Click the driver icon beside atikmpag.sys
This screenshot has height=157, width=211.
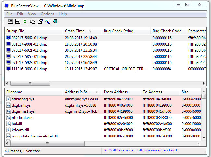pos(9,99)
